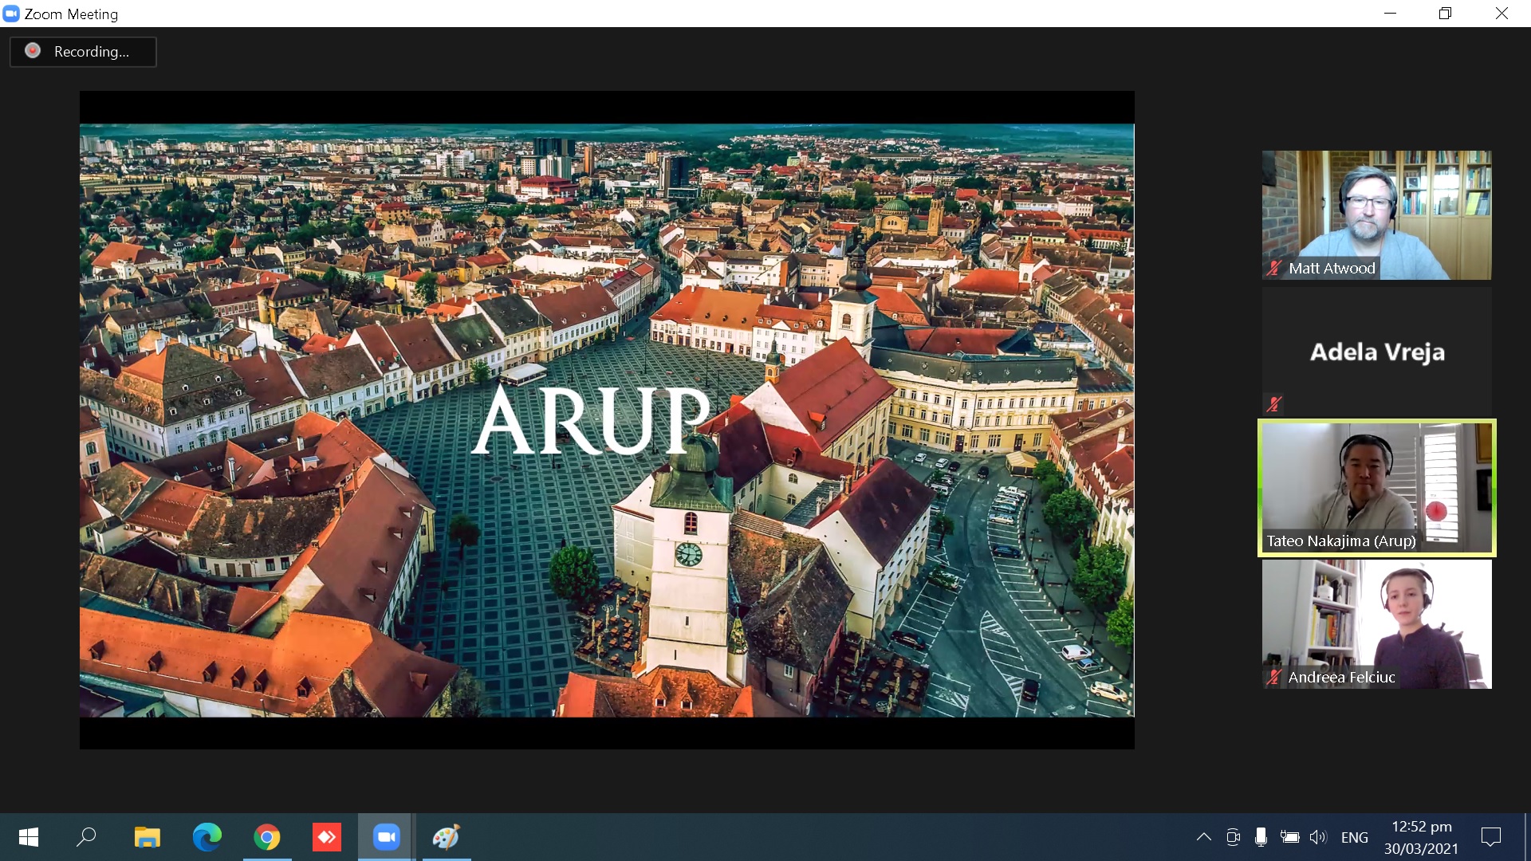Open the red arrow app on taskbar
1531x861 pixels.
[x=327, y=837]
